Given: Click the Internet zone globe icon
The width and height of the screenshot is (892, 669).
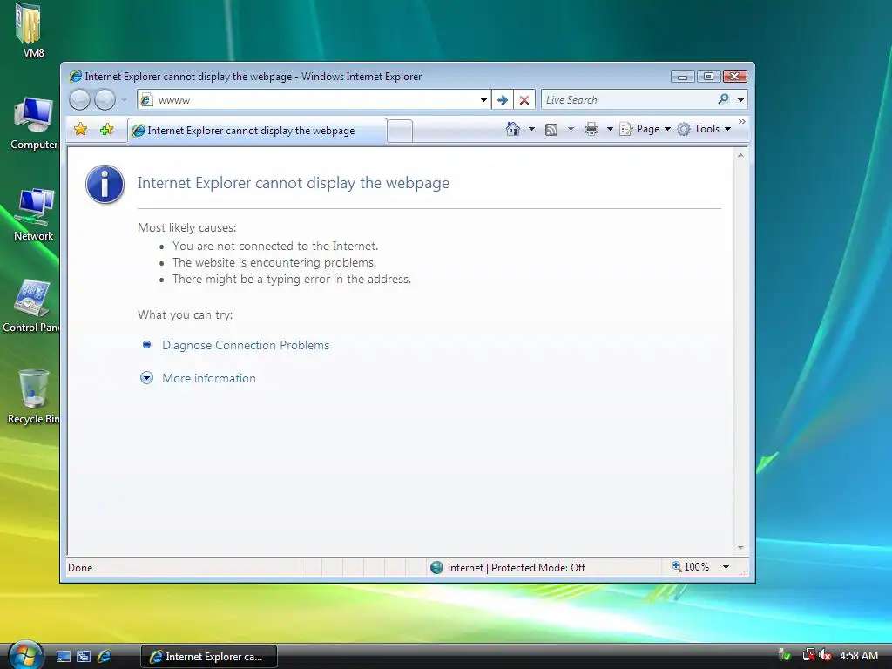Looking at the screenshot, I should tap(437, 567).
